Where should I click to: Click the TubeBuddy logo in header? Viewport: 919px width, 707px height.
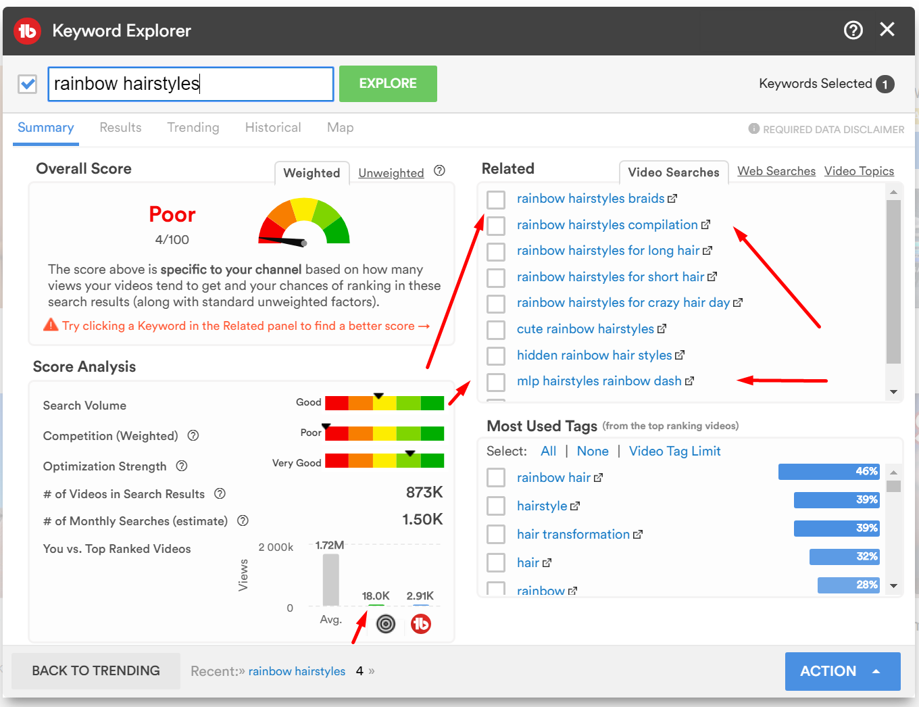click(x=28, y=30)
